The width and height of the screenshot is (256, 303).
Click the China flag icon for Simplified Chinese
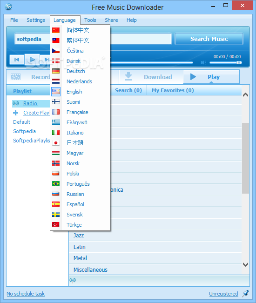(56, 30)
